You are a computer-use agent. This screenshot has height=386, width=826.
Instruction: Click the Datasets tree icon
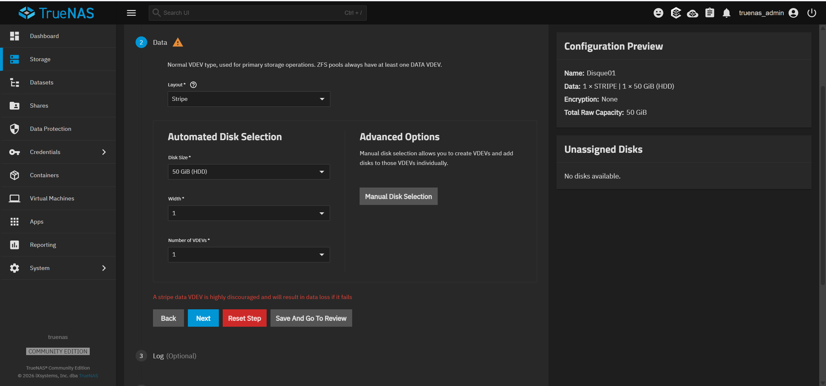(x=15, y=82)
